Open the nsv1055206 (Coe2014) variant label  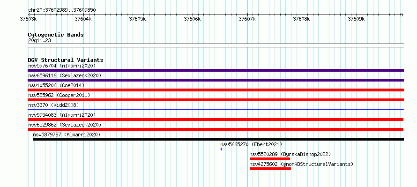(56, 85)
